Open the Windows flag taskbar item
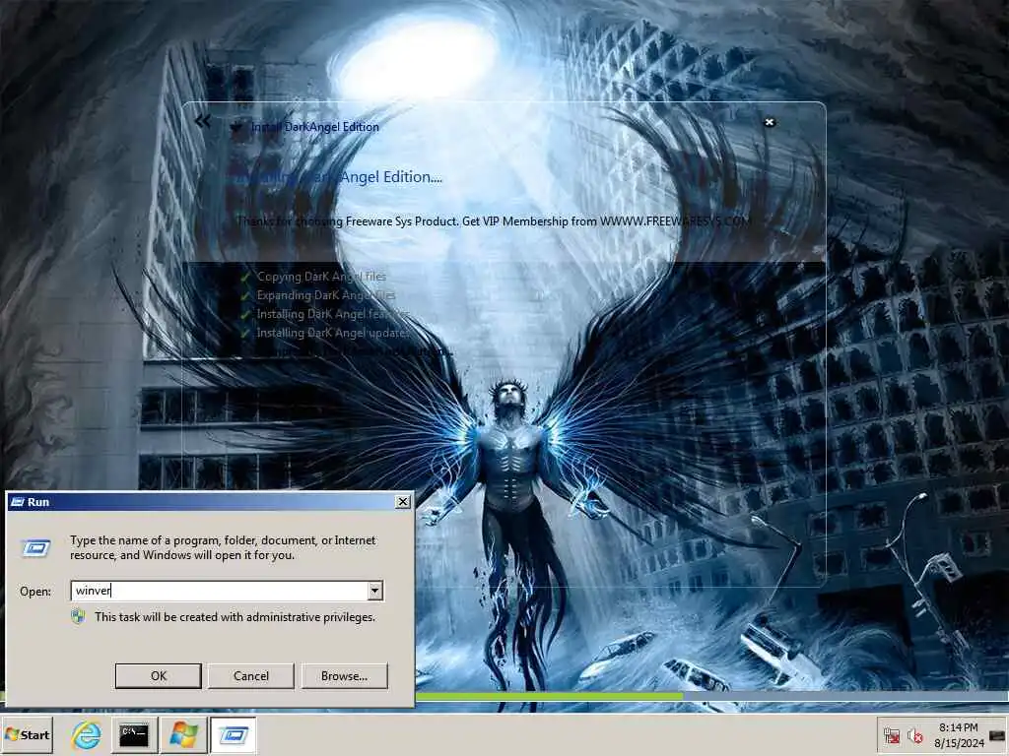The width and height of the screenshot is (1009, 756). point(183,734)
